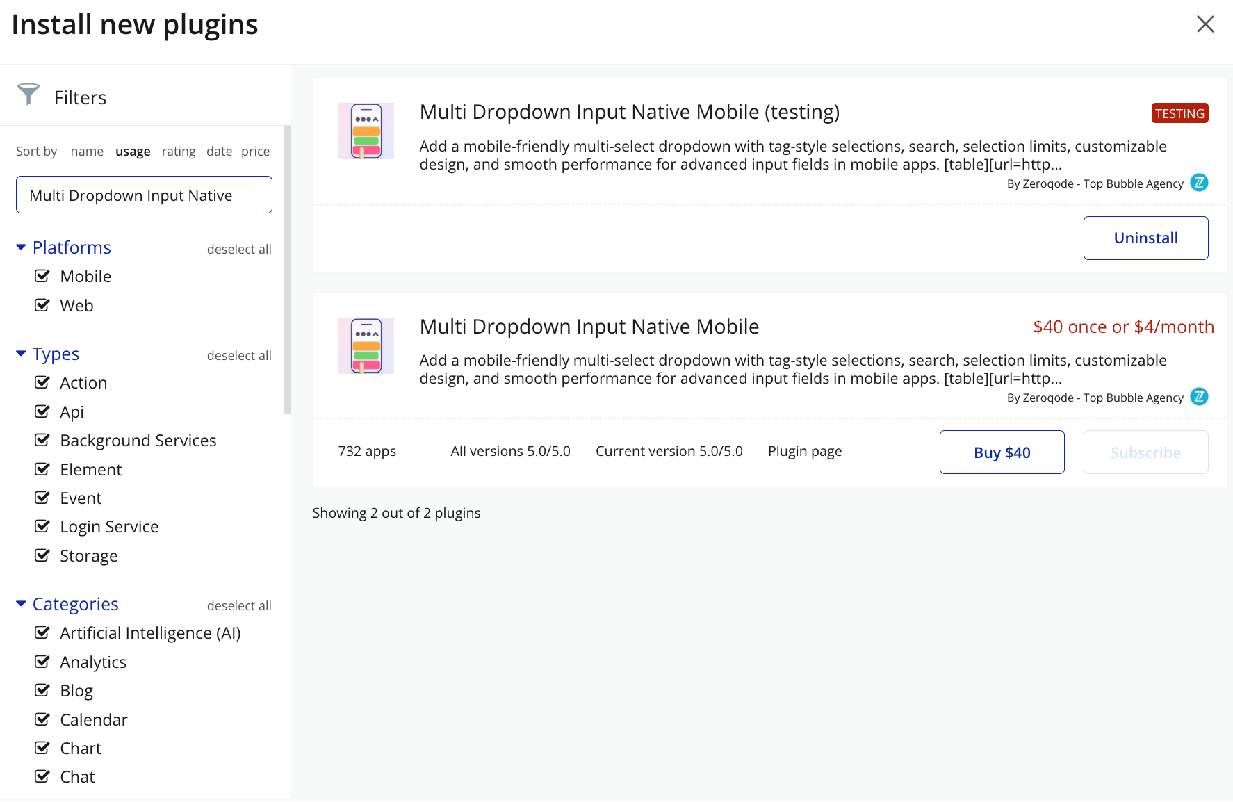
Task: Close the Install new plugins dialog
Action: tap(1205, 24)
